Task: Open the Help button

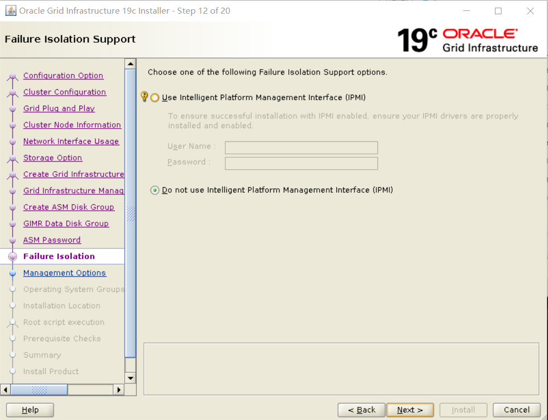Action: pyautogui.click(x=30, y=410)
